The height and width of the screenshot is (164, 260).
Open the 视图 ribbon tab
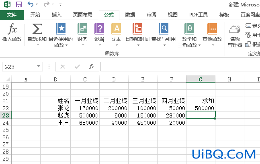(173, 15)
